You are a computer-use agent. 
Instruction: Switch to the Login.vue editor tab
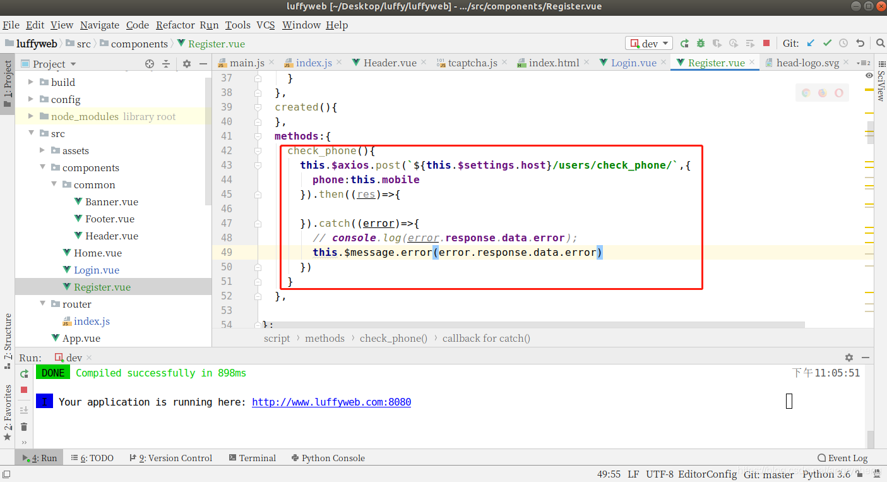pos(633,63)
